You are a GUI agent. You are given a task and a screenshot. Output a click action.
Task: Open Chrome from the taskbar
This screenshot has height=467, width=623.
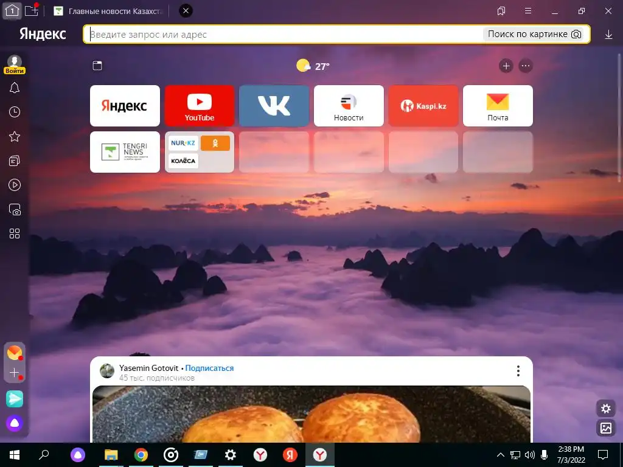click(141, 455)
